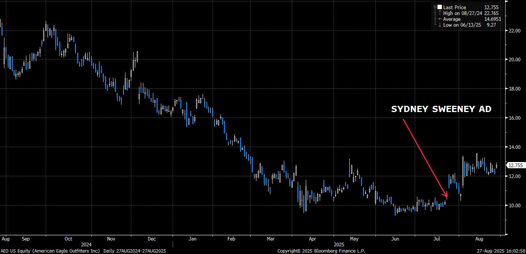Select the High marker icon in legend

tap(439, 13)
